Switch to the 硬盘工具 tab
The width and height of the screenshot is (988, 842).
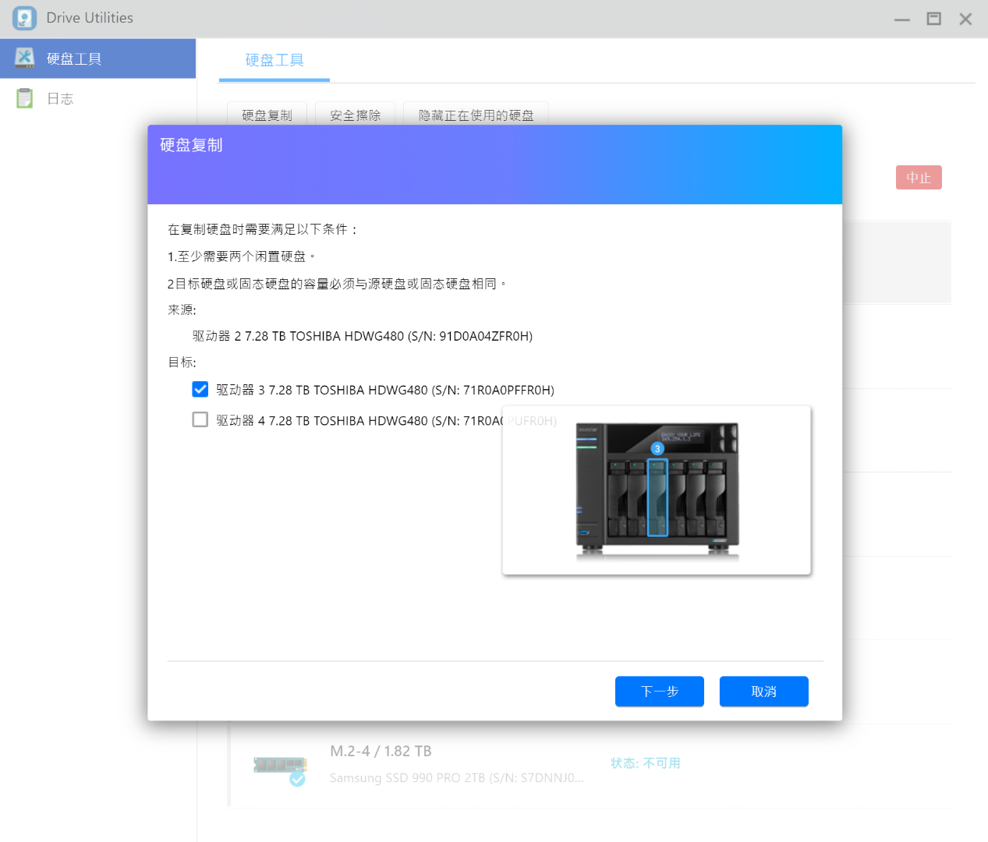pos(274,60)
